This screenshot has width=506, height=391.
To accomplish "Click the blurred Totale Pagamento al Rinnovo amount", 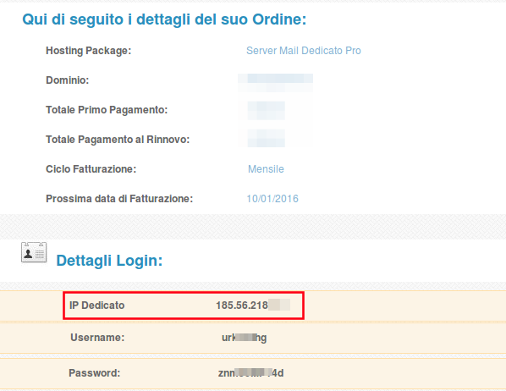I will (x=267, y=138).
